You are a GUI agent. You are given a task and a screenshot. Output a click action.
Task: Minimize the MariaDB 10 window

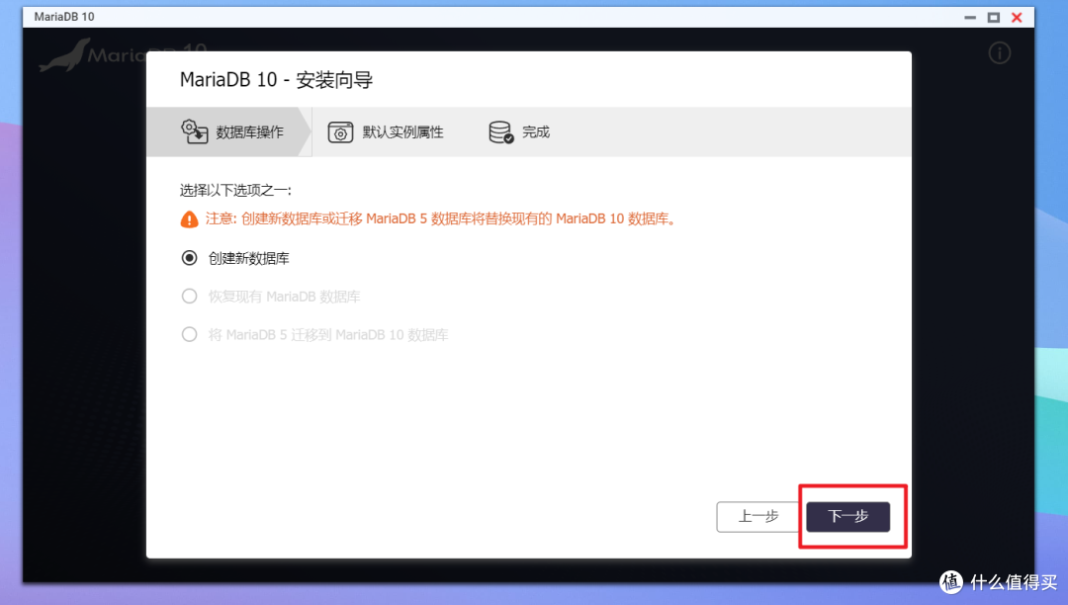tap(970, 17)
